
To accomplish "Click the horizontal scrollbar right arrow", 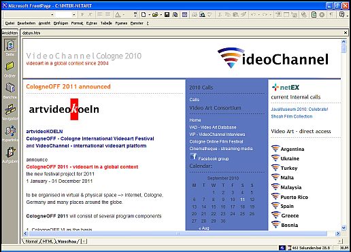I will pos(338,234).
